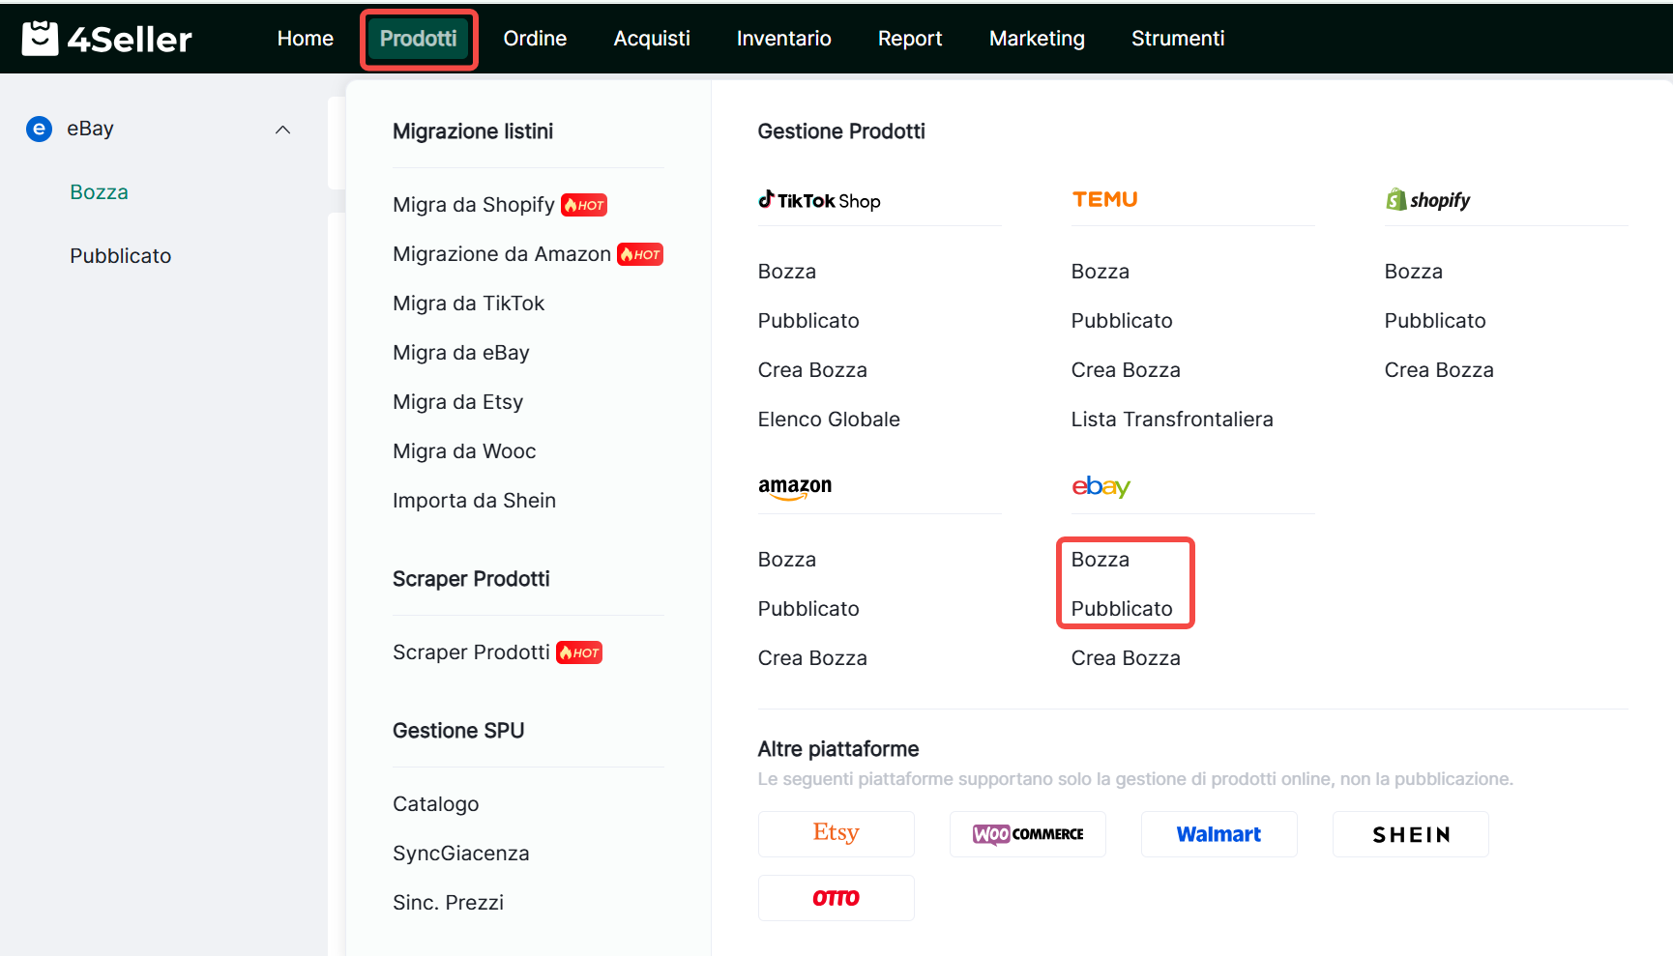The image size is (1673, 956).
Task: Open the Inventario menu
Action: [x=783, y=39]
